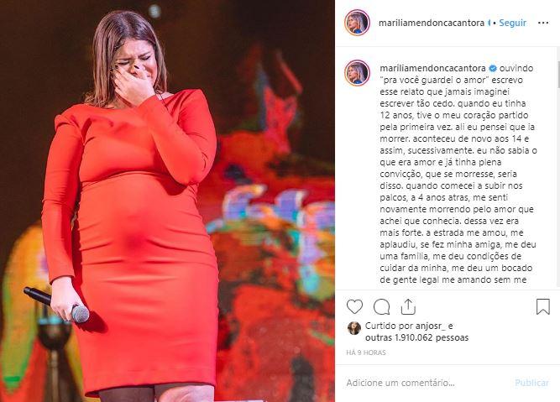Open comments with speech bubble icon
560x402 pixels.
(x=381, y=306)
